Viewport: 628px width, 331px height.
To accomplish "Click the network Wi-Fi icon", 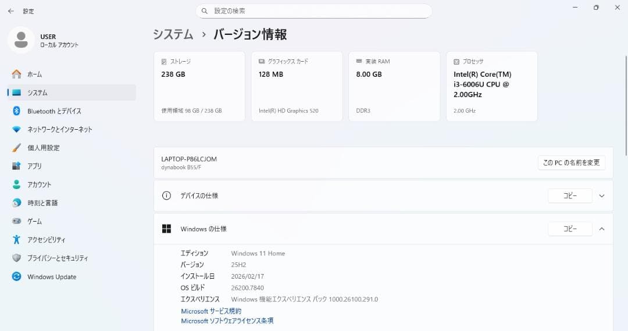I will [x=16, y=130].
